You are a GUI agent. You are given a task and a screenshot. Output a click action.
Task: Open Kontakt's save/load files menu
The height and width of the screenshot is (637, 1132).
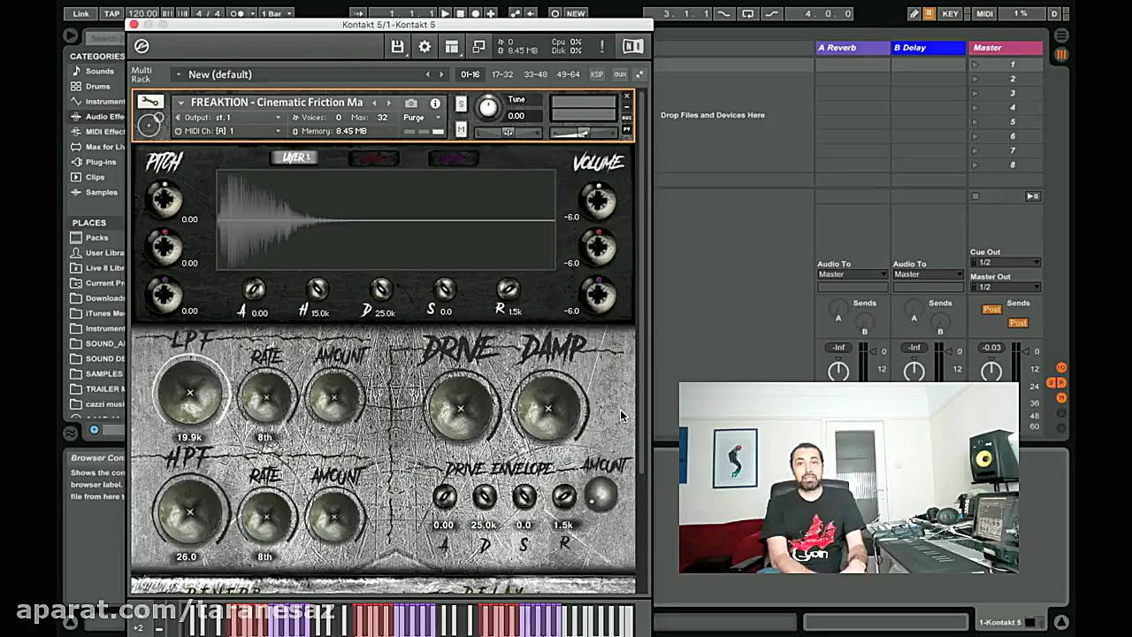click(x=397, y=47)
